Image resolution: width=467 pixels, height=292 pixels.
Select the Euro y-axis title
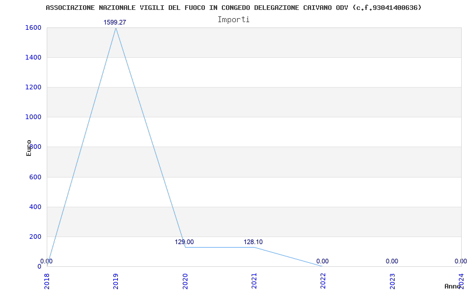(29, 147)
